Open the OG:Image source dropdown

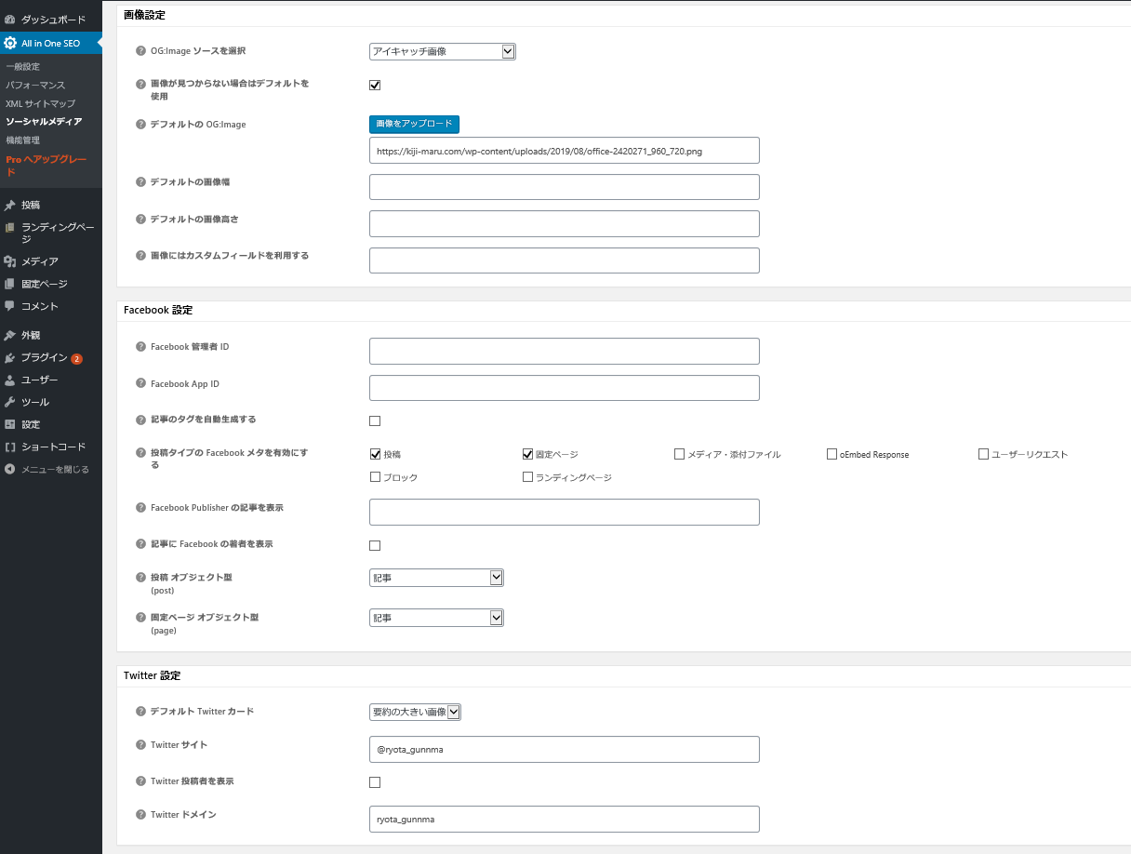click(442, 51)
